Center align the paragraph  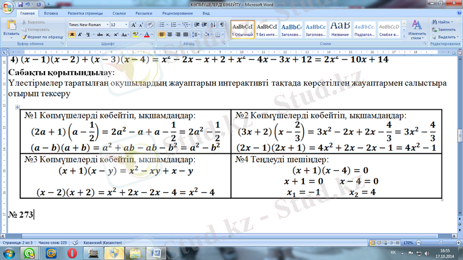point(171,35)
